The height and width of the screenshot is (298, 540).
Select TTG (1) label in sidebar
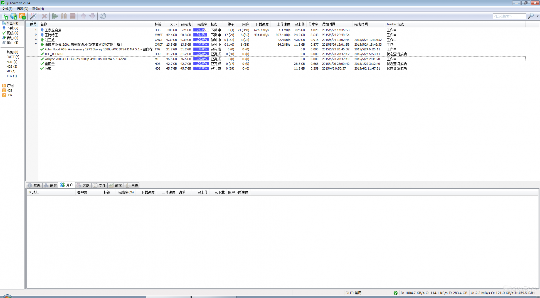pyautogui.click(x=11, y=76)
